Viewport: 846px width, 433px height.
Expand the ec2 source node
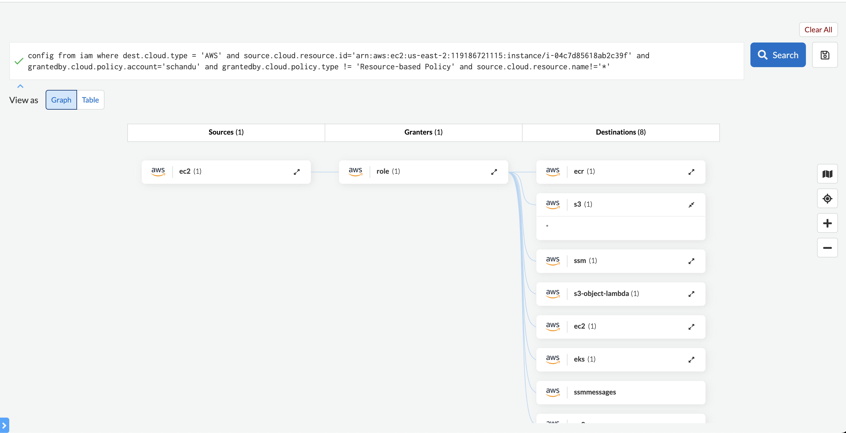(297, 172)
